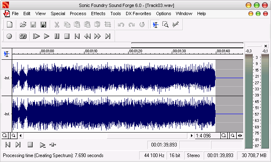This screenshot has height=162, width=271.
Task: Click the 00:01:20 mark on time ruler
Action: pos(135,51)
